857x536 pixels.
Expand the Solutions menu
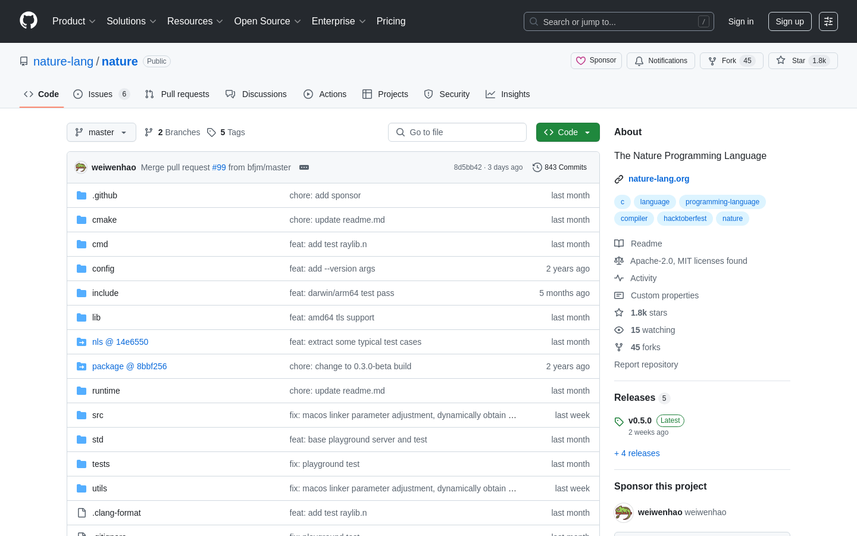pos(132,21)
